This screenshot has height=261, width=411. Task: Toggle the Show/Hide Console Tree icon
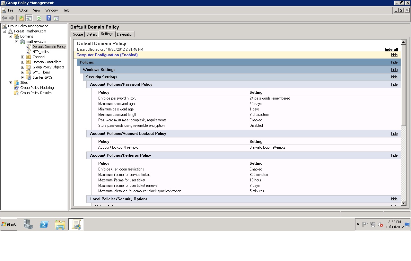click(29, 18)
